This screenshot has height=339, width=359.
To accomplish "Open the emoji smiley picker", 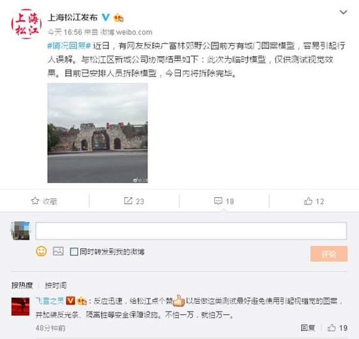I will 41,251.
